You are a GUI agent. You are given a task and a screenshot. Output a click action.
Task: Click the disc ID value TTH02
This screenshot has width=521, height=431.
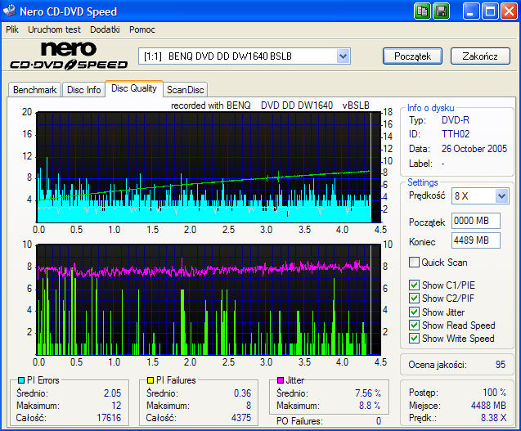pos(456,134)
